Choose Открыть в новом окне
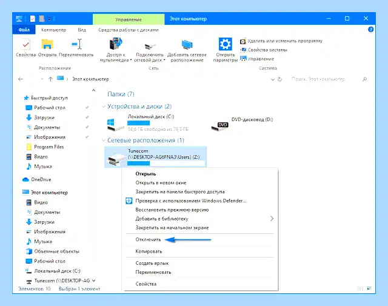 (161, 183)
